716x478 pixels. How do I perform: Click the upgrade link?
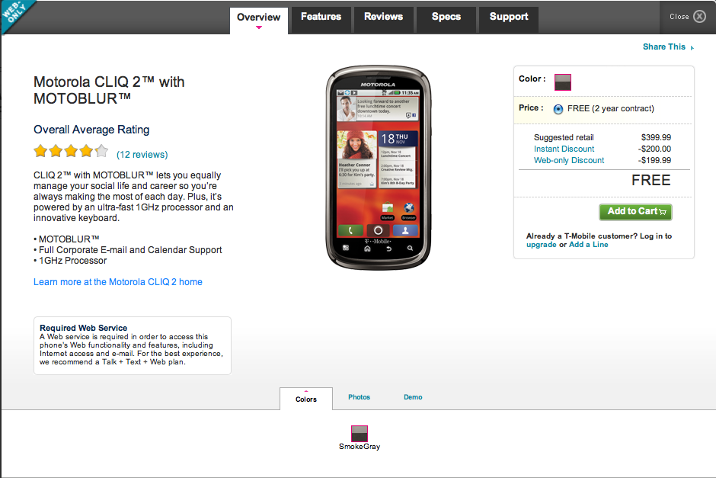point(541,245)
